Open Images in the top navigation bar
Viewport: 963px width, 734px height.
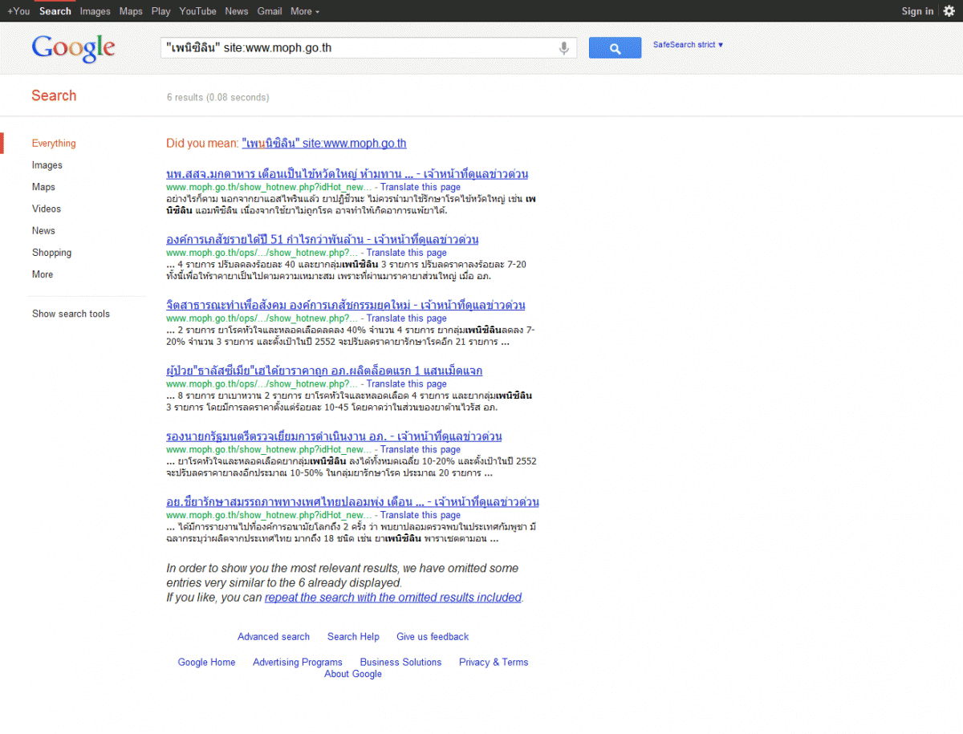pyautogui.click(x=95, y=11)
